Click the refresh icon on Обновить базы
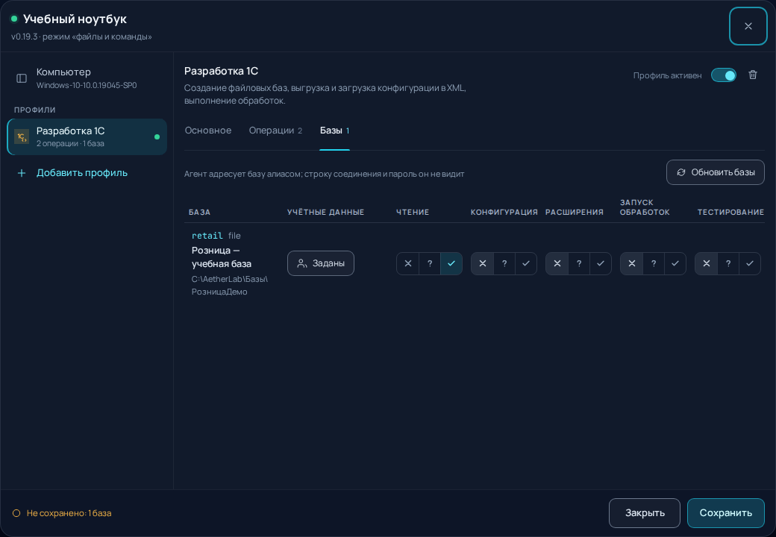The width and height of the screenshot is (776, 537). (x=681, y=172)
